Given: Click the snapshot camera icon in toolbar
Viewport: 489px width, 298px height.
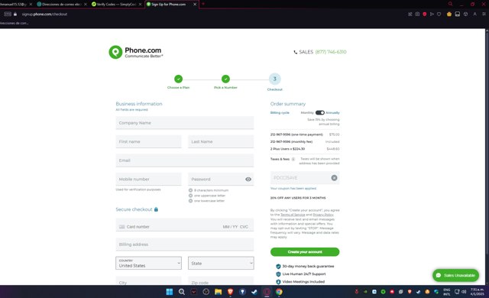Looking at the screenshot, I should click(417, 14).
